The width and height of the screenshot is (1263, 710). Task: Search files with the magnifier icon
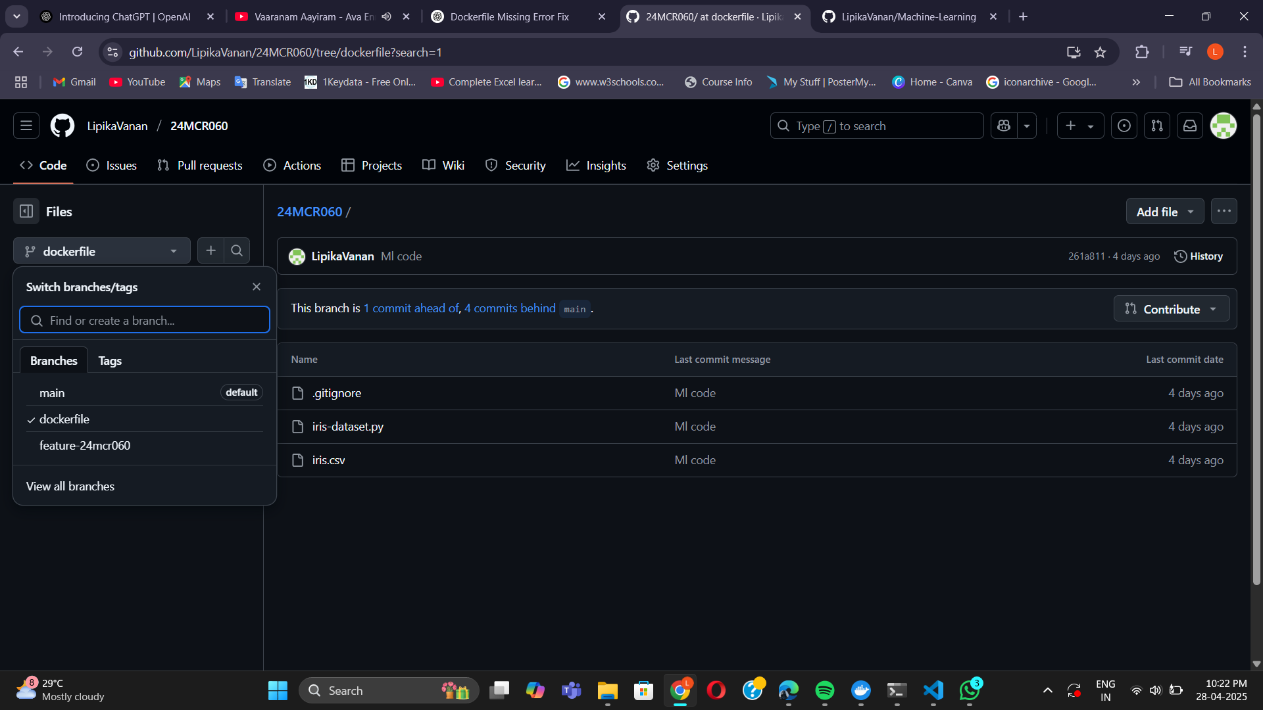[237, 250]
